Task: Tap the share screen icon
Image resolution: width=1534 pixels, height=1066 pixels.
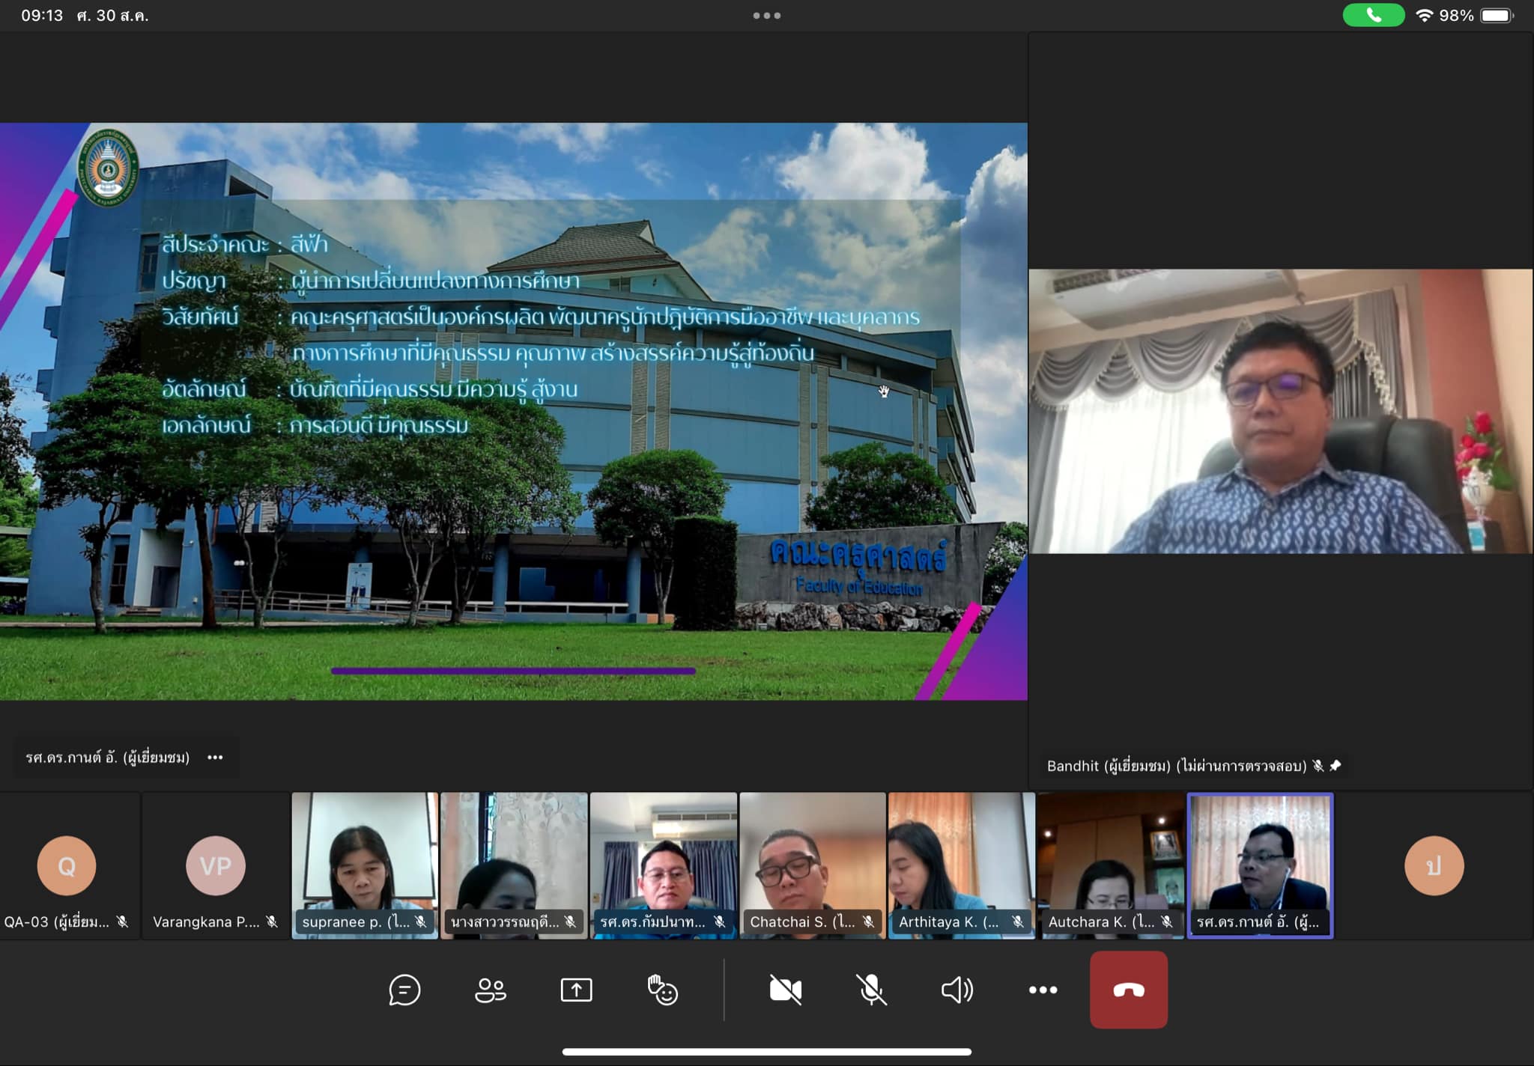Action: pos(576,990)
